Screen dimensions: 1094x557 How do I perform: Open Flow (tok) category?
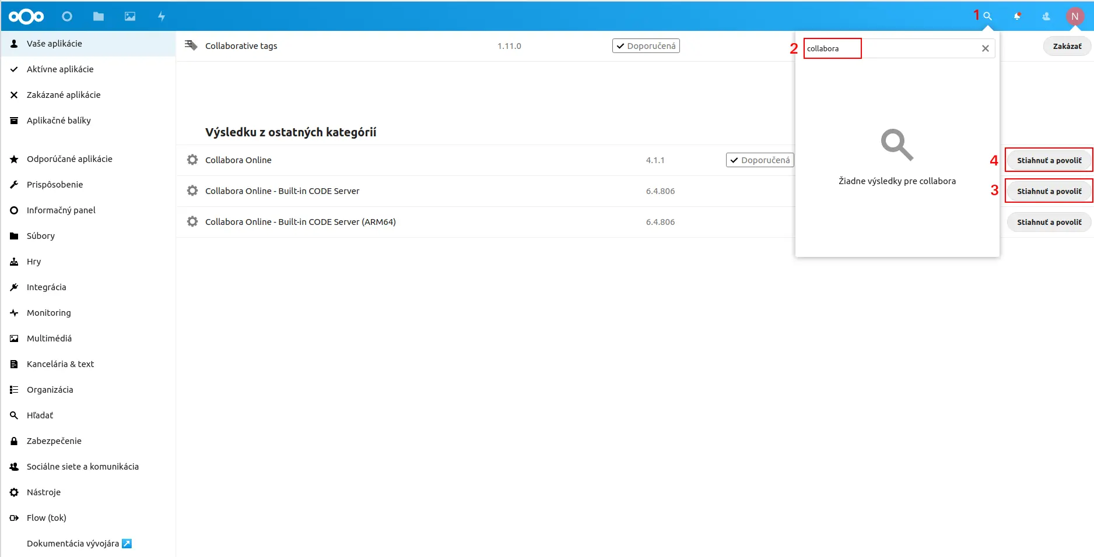pos(88,518)
